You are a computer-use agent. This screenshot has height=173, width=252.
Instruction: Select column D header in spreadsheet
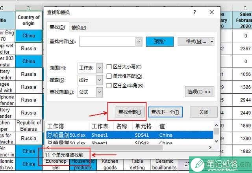pos(29,8)
